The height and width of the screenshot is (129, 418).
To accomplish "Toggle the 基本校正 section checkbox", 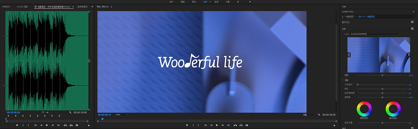I will click(x=412, y=22).
